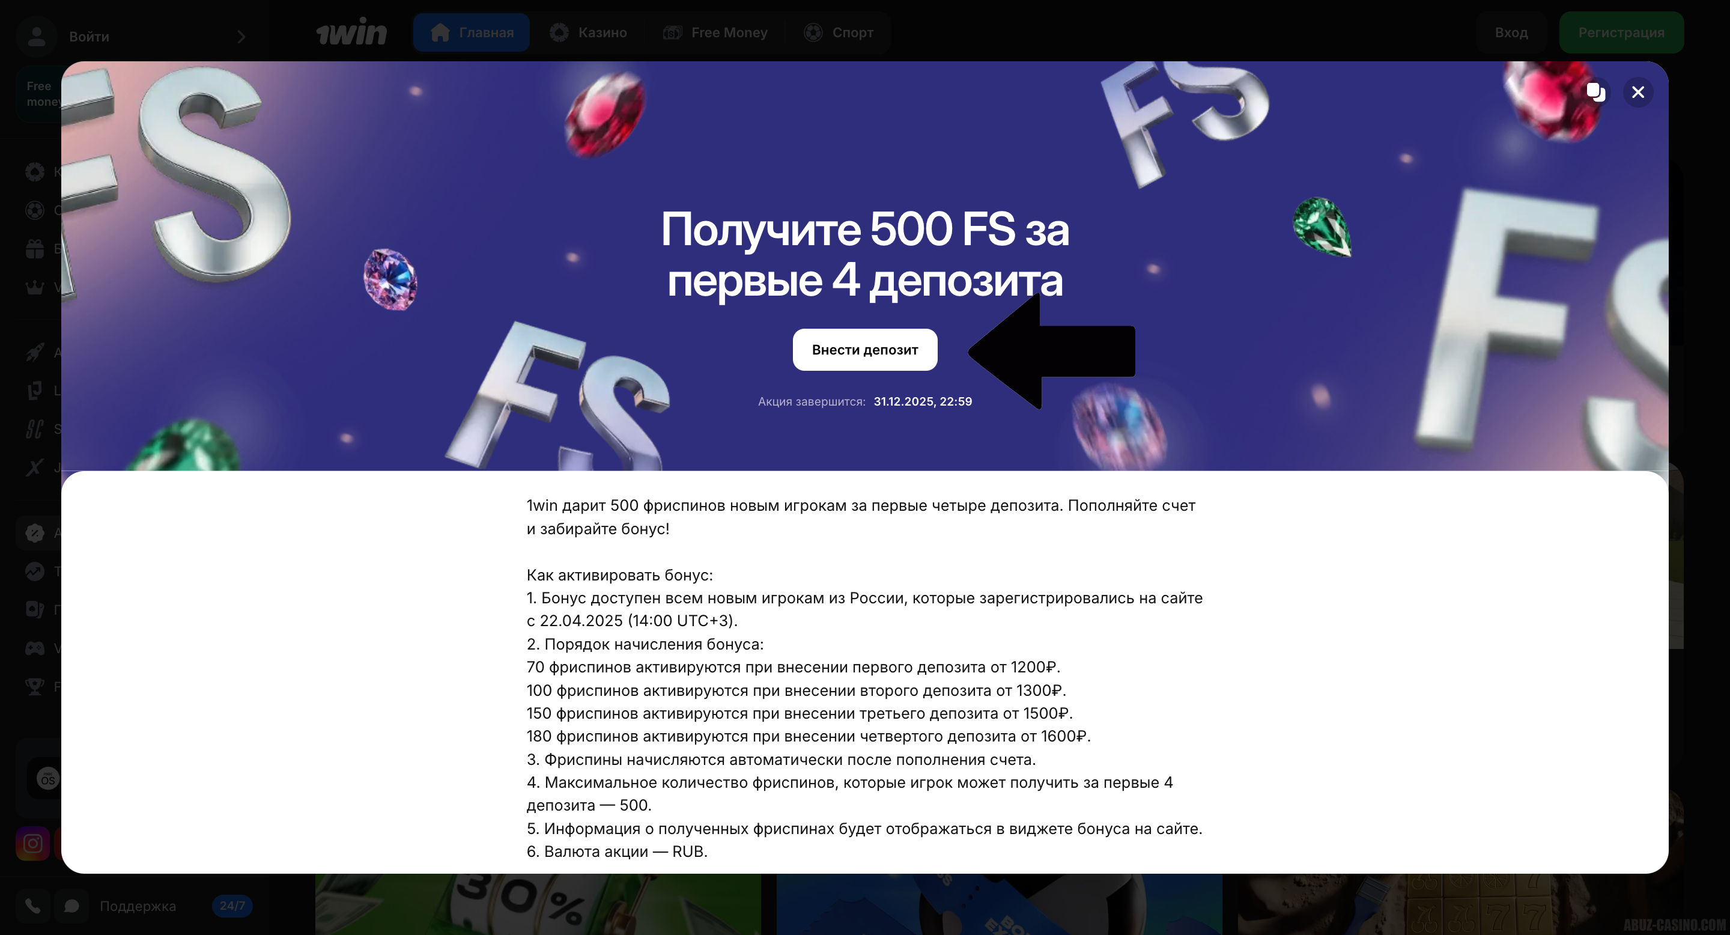Viewport: 1730px width, 935px height.
Task: Click the phone support icon
Action: pos(32,906)
